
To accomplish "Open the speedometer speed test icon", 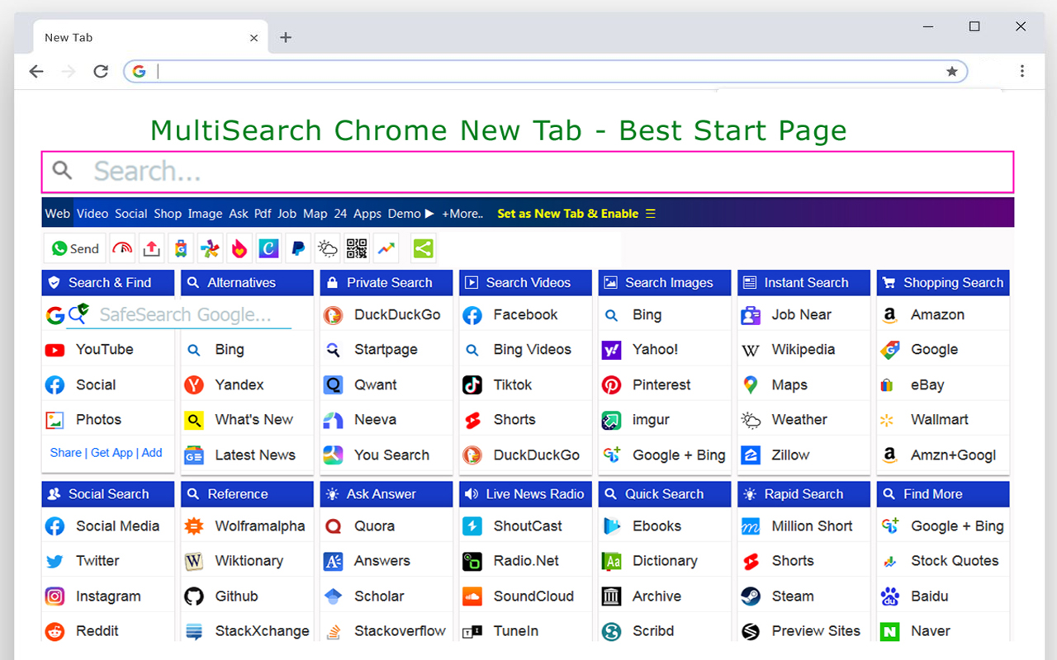I will click(x=122, y=248).
